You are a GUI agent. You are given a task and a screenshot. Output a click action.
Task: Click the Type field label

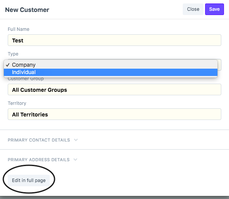(13, 54)
